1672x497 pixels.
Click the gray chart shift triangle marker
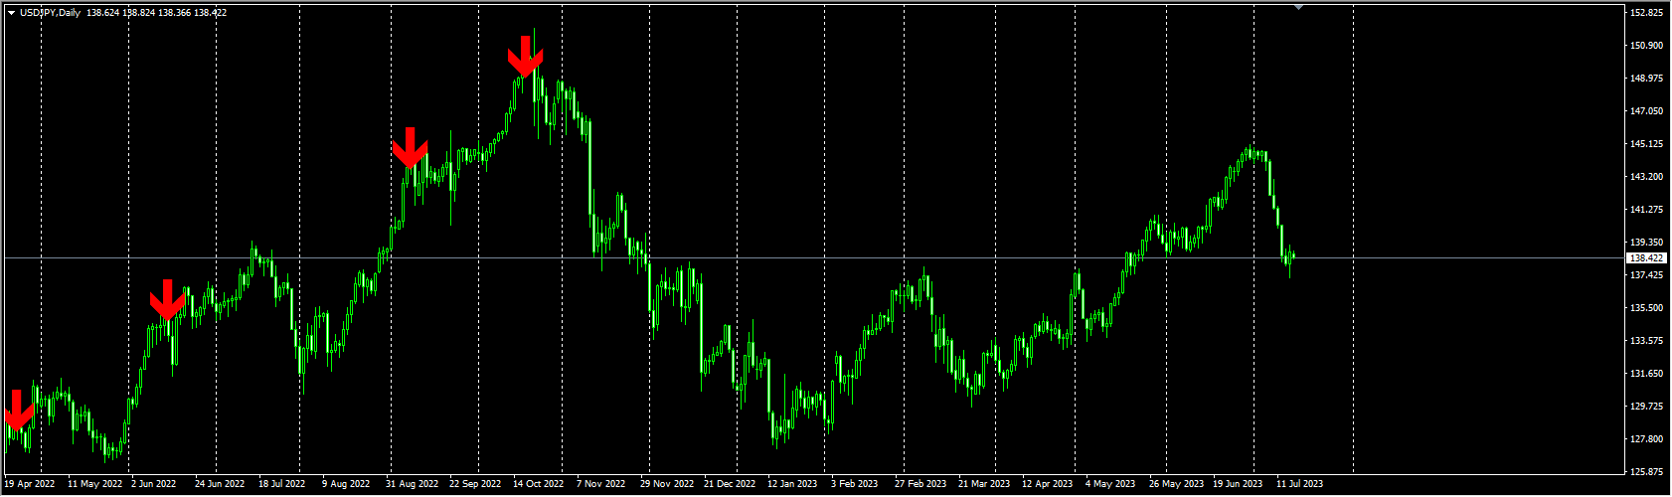point(1298,7)
